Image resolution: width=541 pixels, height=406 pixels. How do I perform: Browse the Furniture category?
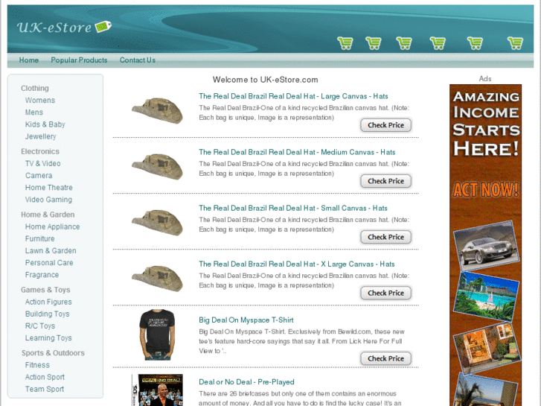point(39,239)
